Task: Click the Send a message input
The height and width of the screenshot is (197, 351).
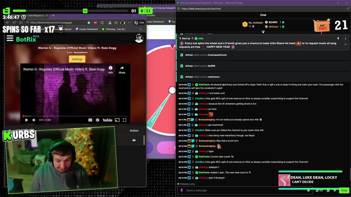Action: tap(245, 190)
